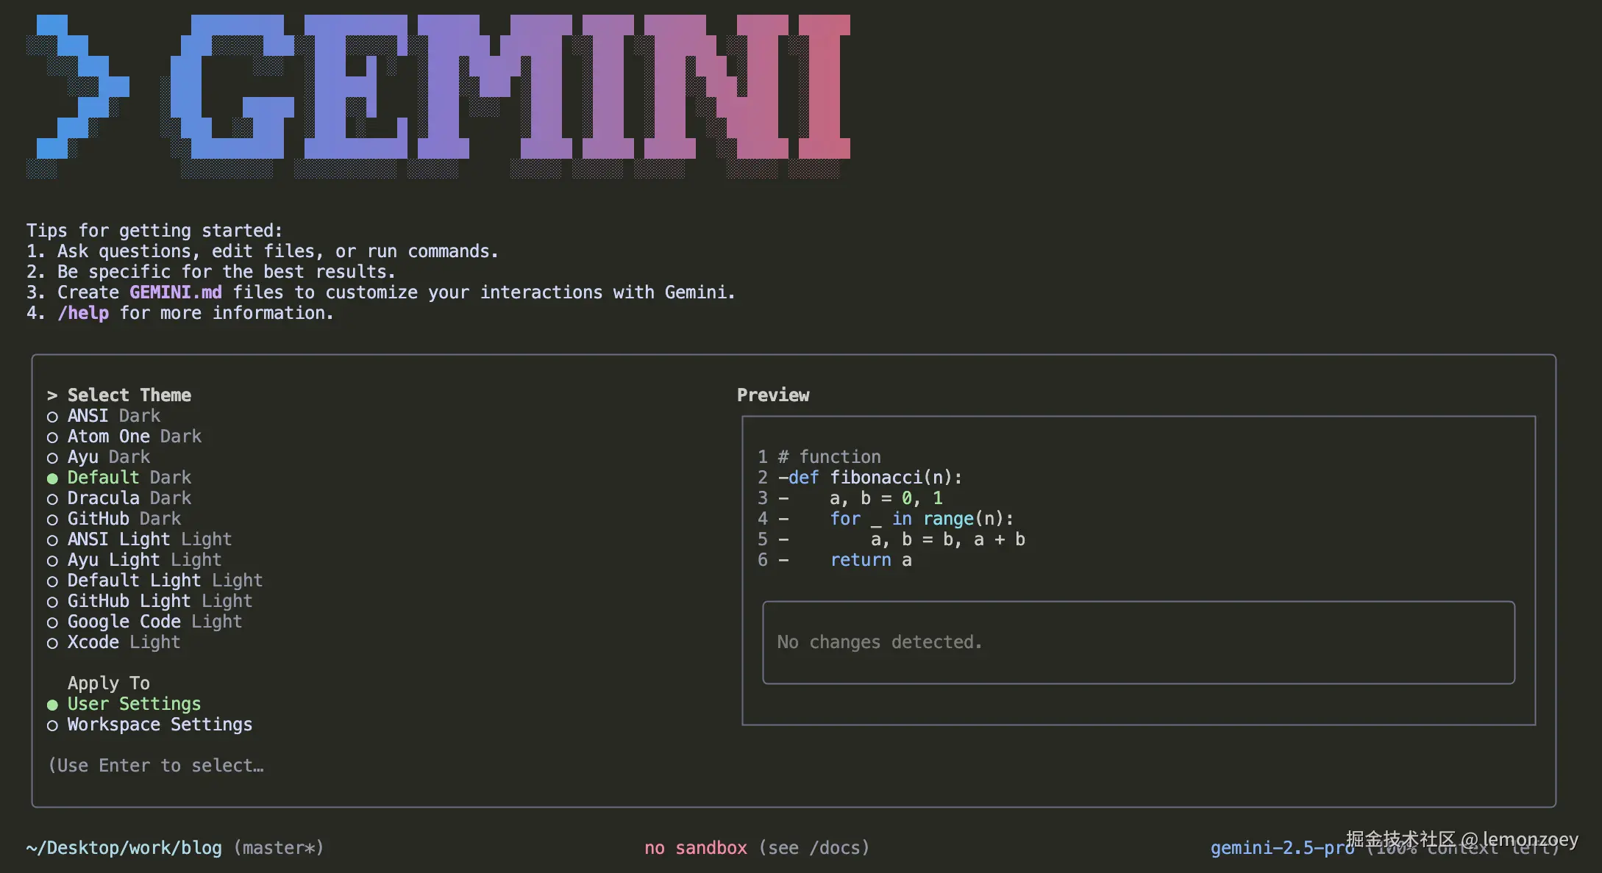The image size is (1602, 873).
Task: Apply the theme to User Settings
Action: coord(134,704)
